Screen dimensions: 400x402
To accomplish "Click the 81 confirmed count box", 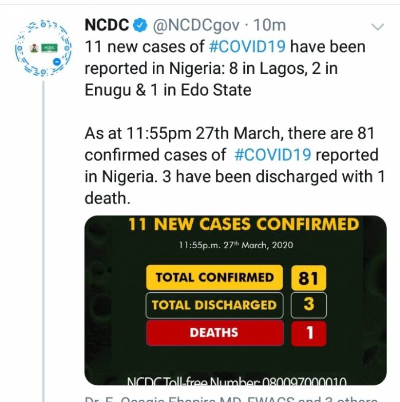I will click(308, 278).
